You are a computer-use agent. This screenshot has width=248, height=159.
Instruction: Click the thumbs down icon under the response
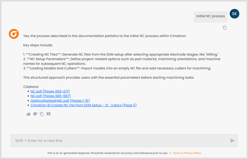pyautogui.click(x=35, y=114)
